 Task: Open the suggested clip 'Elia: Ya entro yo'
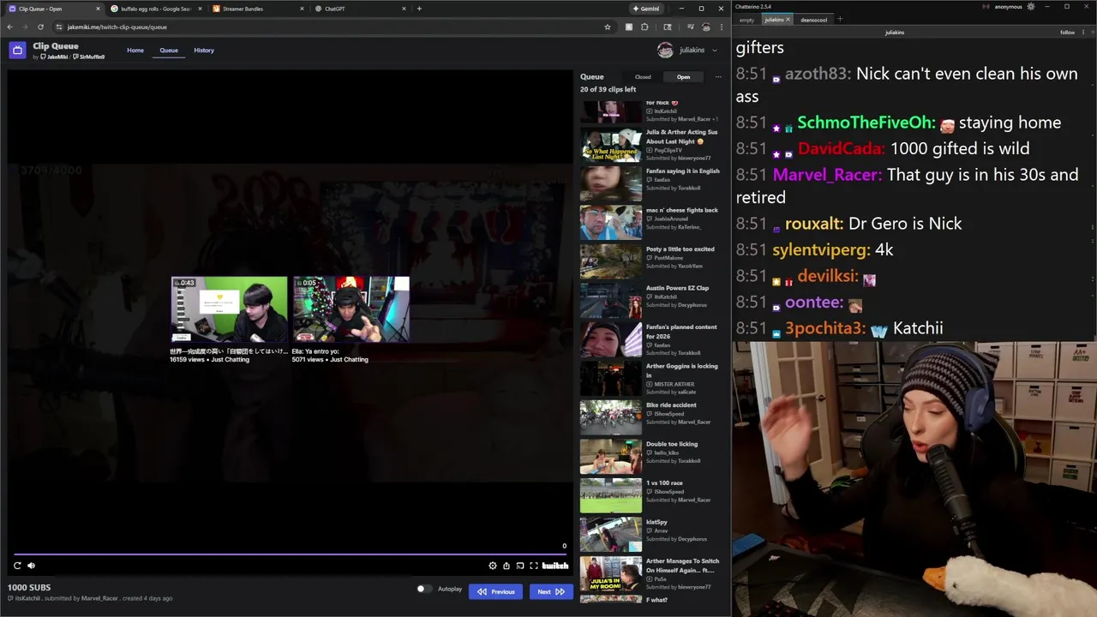tap(351, 319)
